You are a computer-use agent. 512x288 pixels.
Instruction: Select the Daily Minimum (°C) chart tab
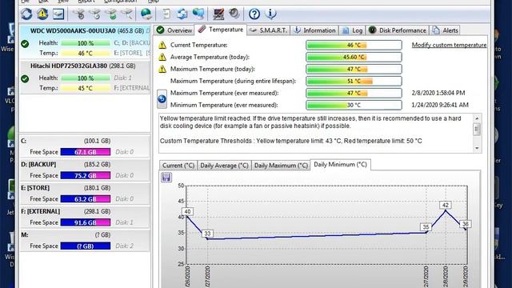tap(340, 165)
